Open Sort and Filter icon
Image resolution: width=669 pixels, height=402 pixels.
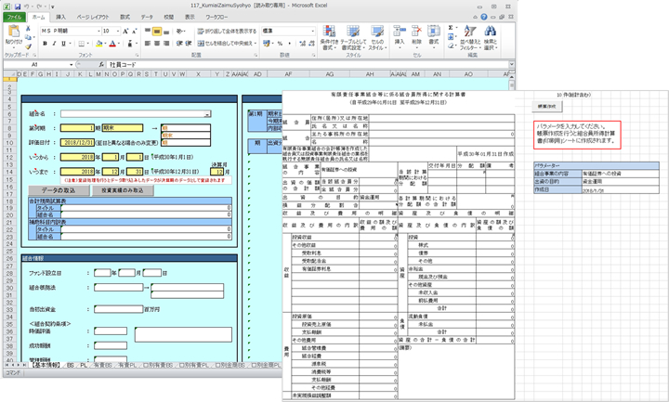[470, 32]
